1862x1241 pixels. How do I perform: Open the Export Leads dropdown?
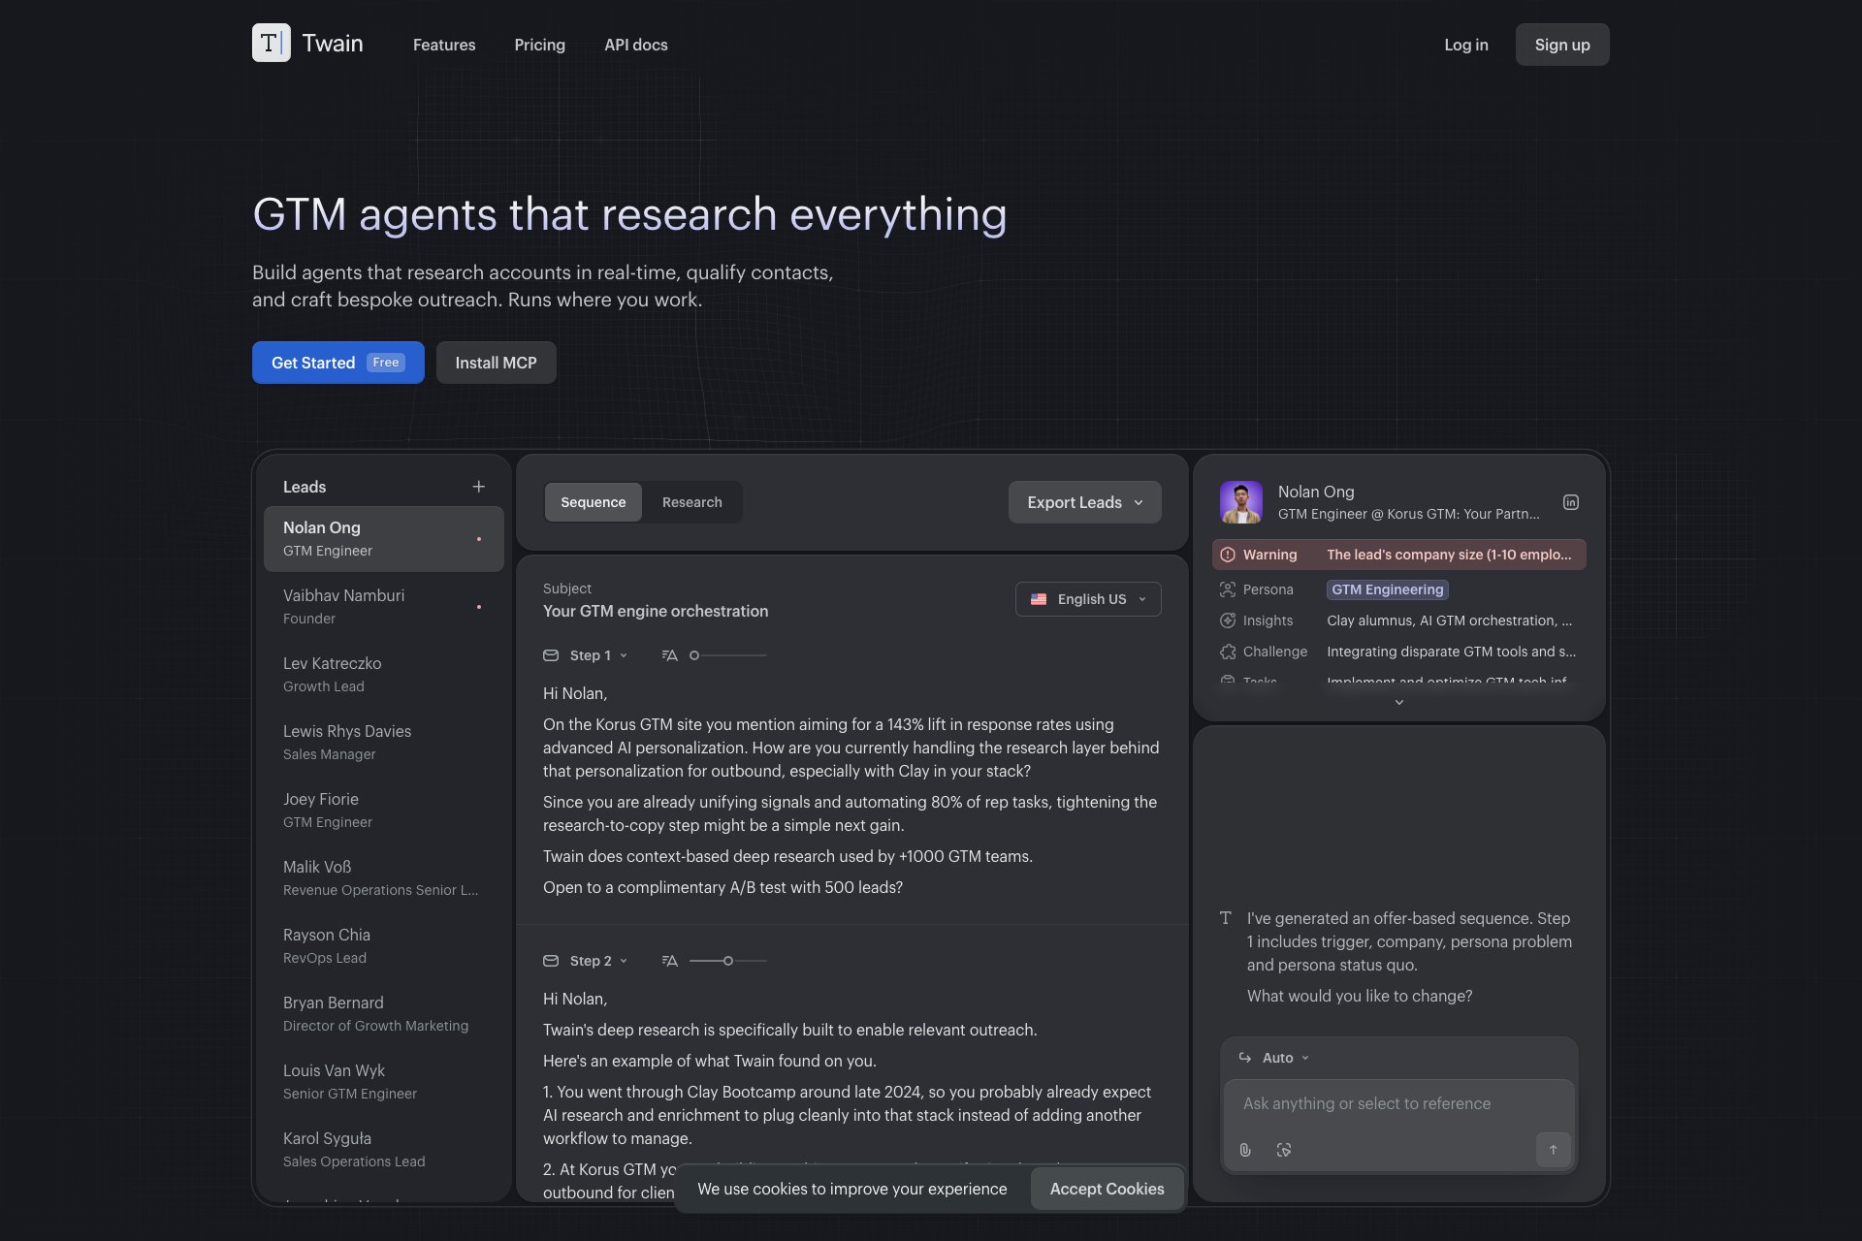pos(1084,502)
